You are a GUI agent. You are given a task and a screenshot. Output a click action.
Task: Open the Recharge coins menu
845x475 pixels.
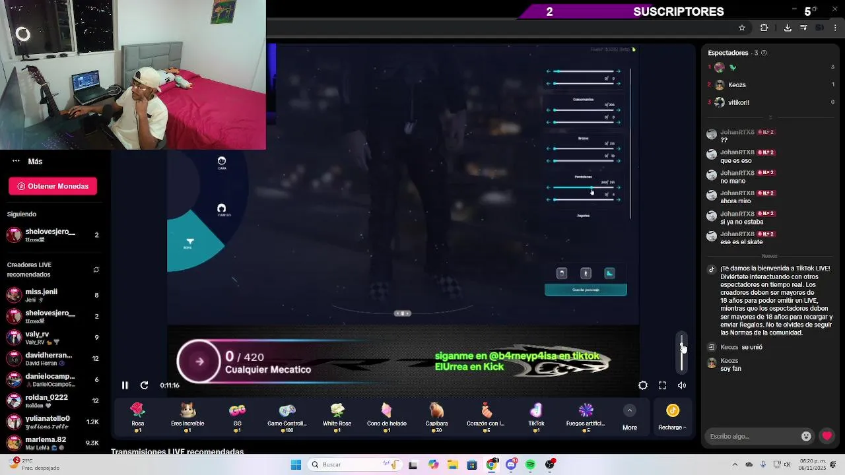point(672,418)
